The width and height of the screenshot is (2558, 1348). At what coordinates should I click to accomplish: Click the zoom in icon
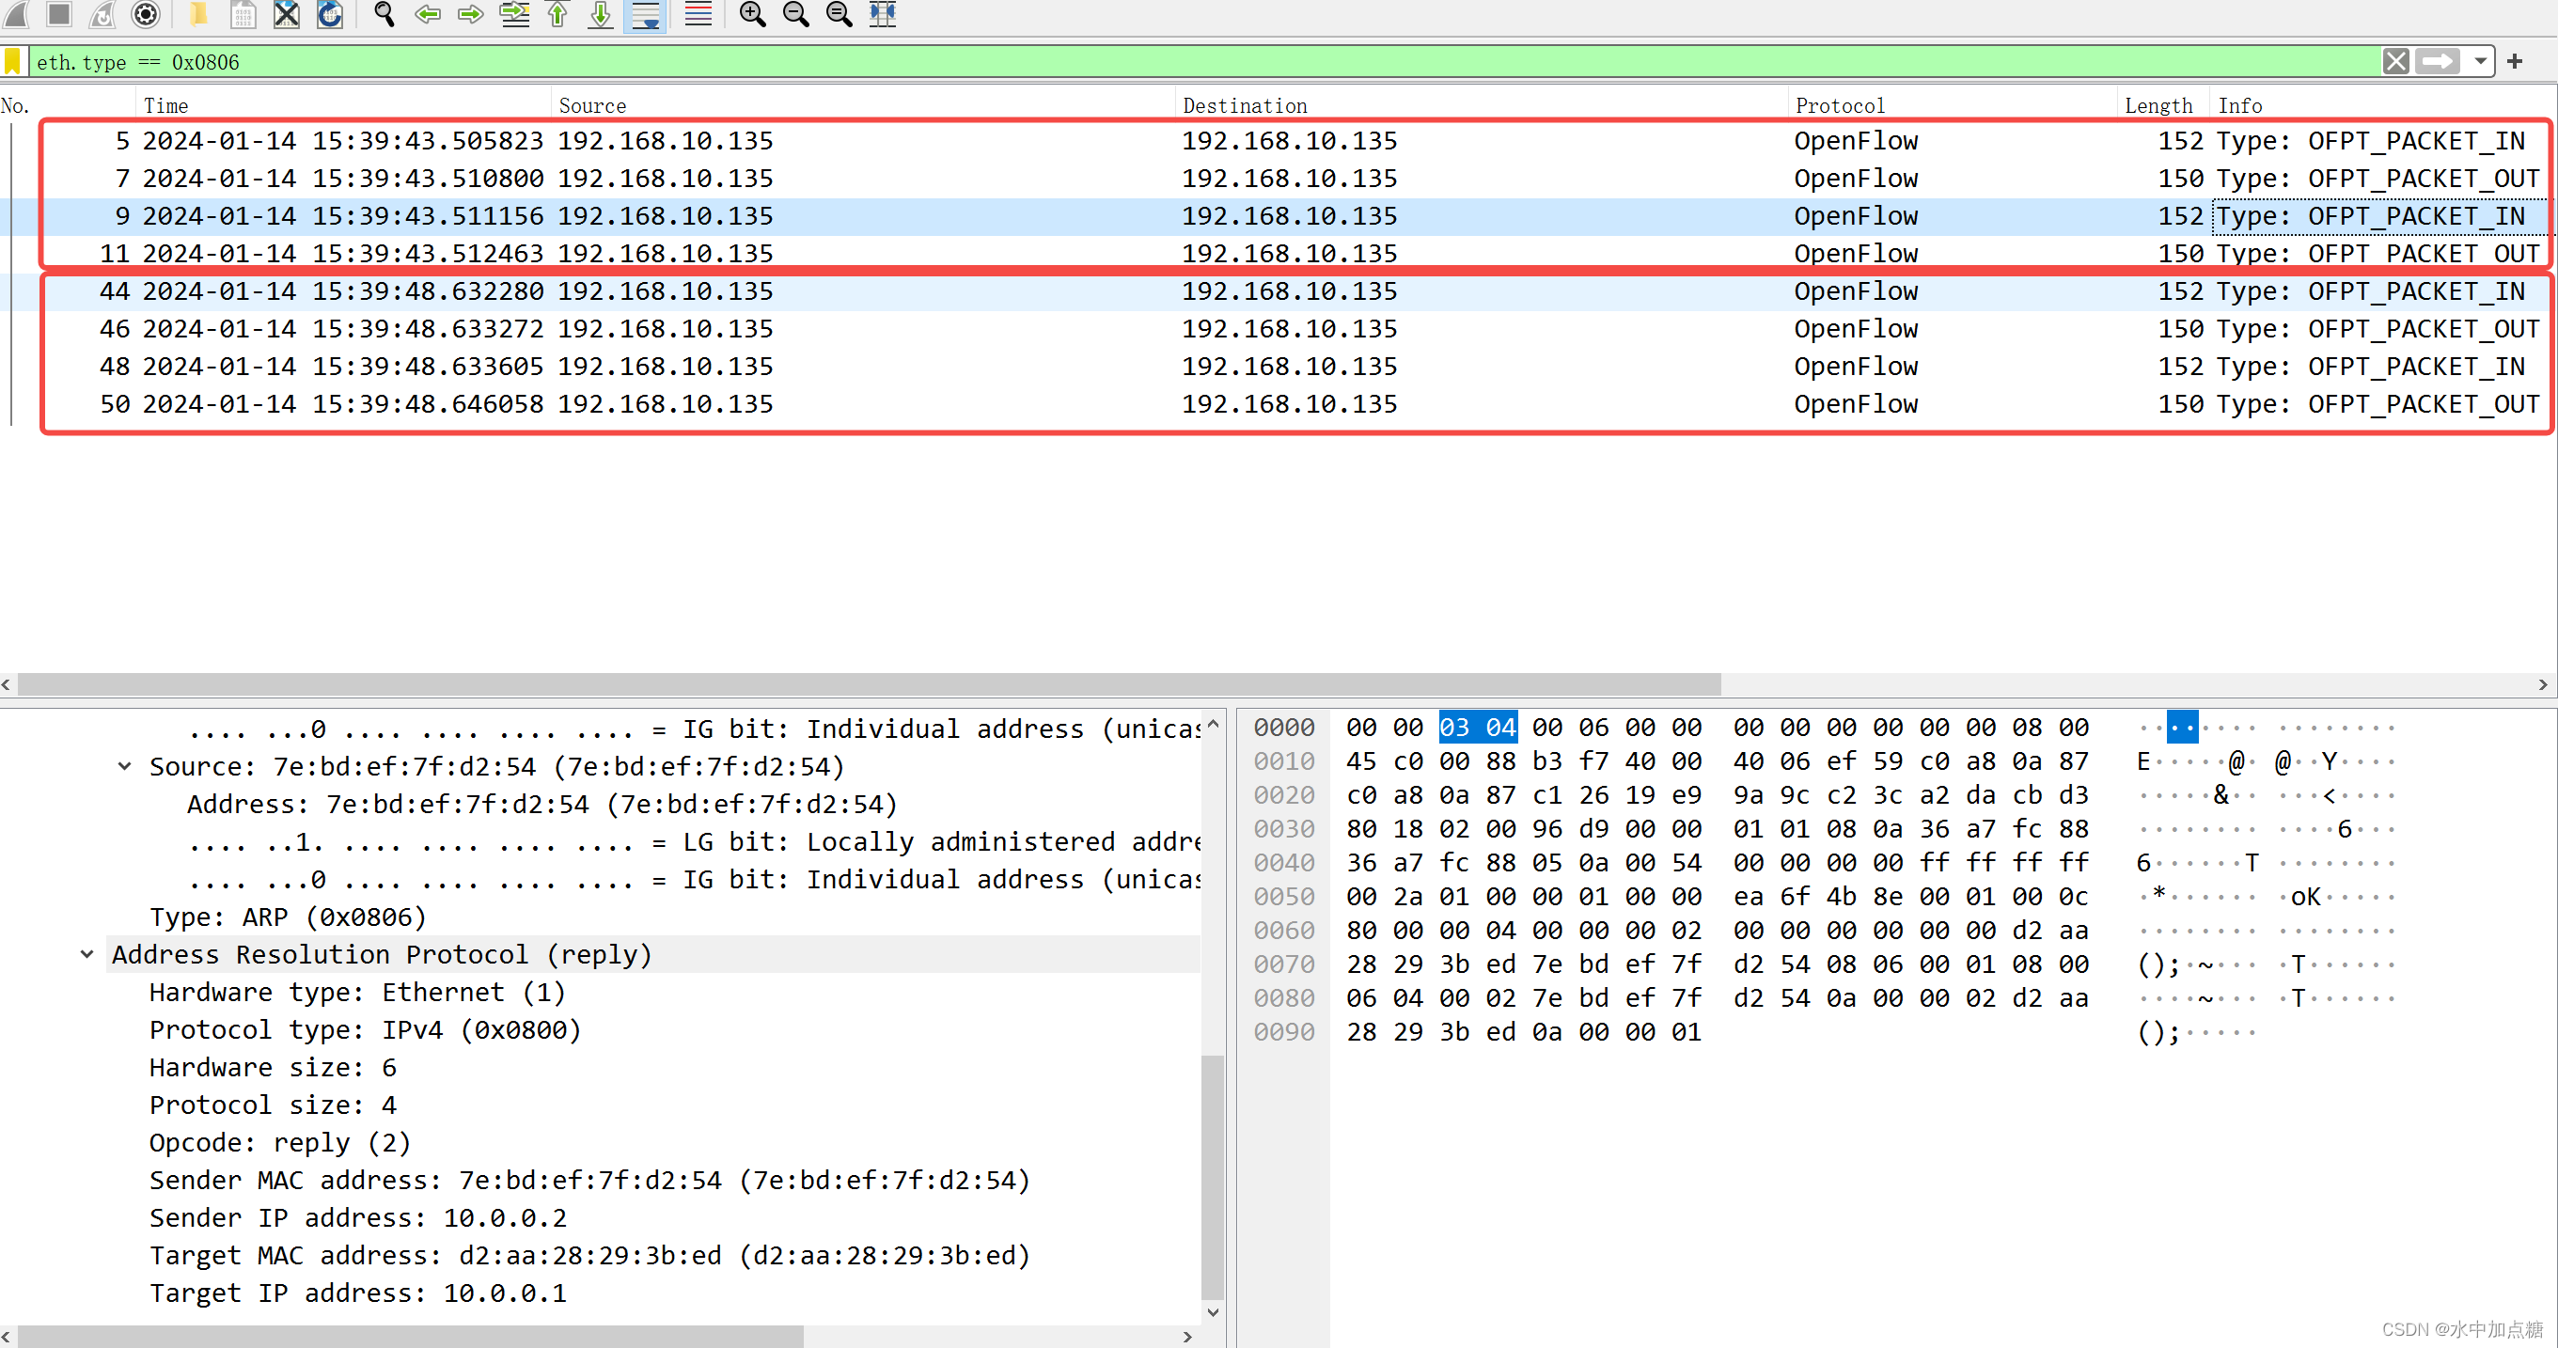(752, 14)
